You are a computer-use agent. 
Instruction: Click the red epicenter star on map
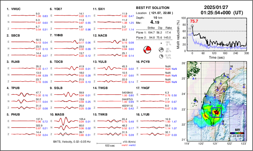pos(216,112)
